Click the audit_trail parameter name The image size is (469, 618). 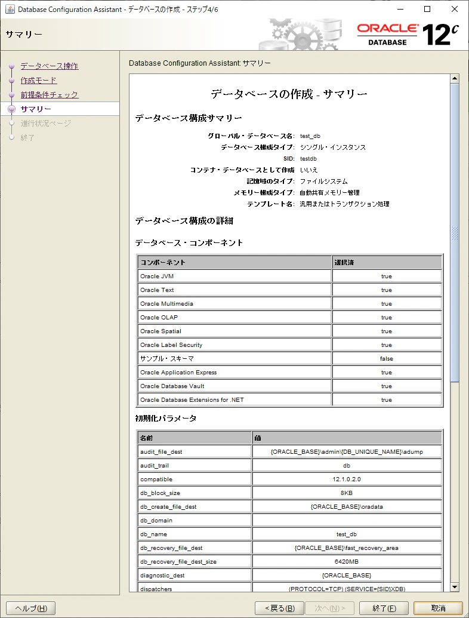[155, 466]
